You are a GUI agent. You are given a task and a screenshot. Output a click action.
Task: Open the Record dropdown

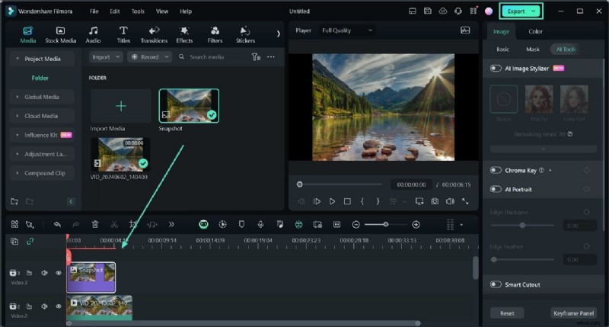pyautogui.click(x=149, y=57)
